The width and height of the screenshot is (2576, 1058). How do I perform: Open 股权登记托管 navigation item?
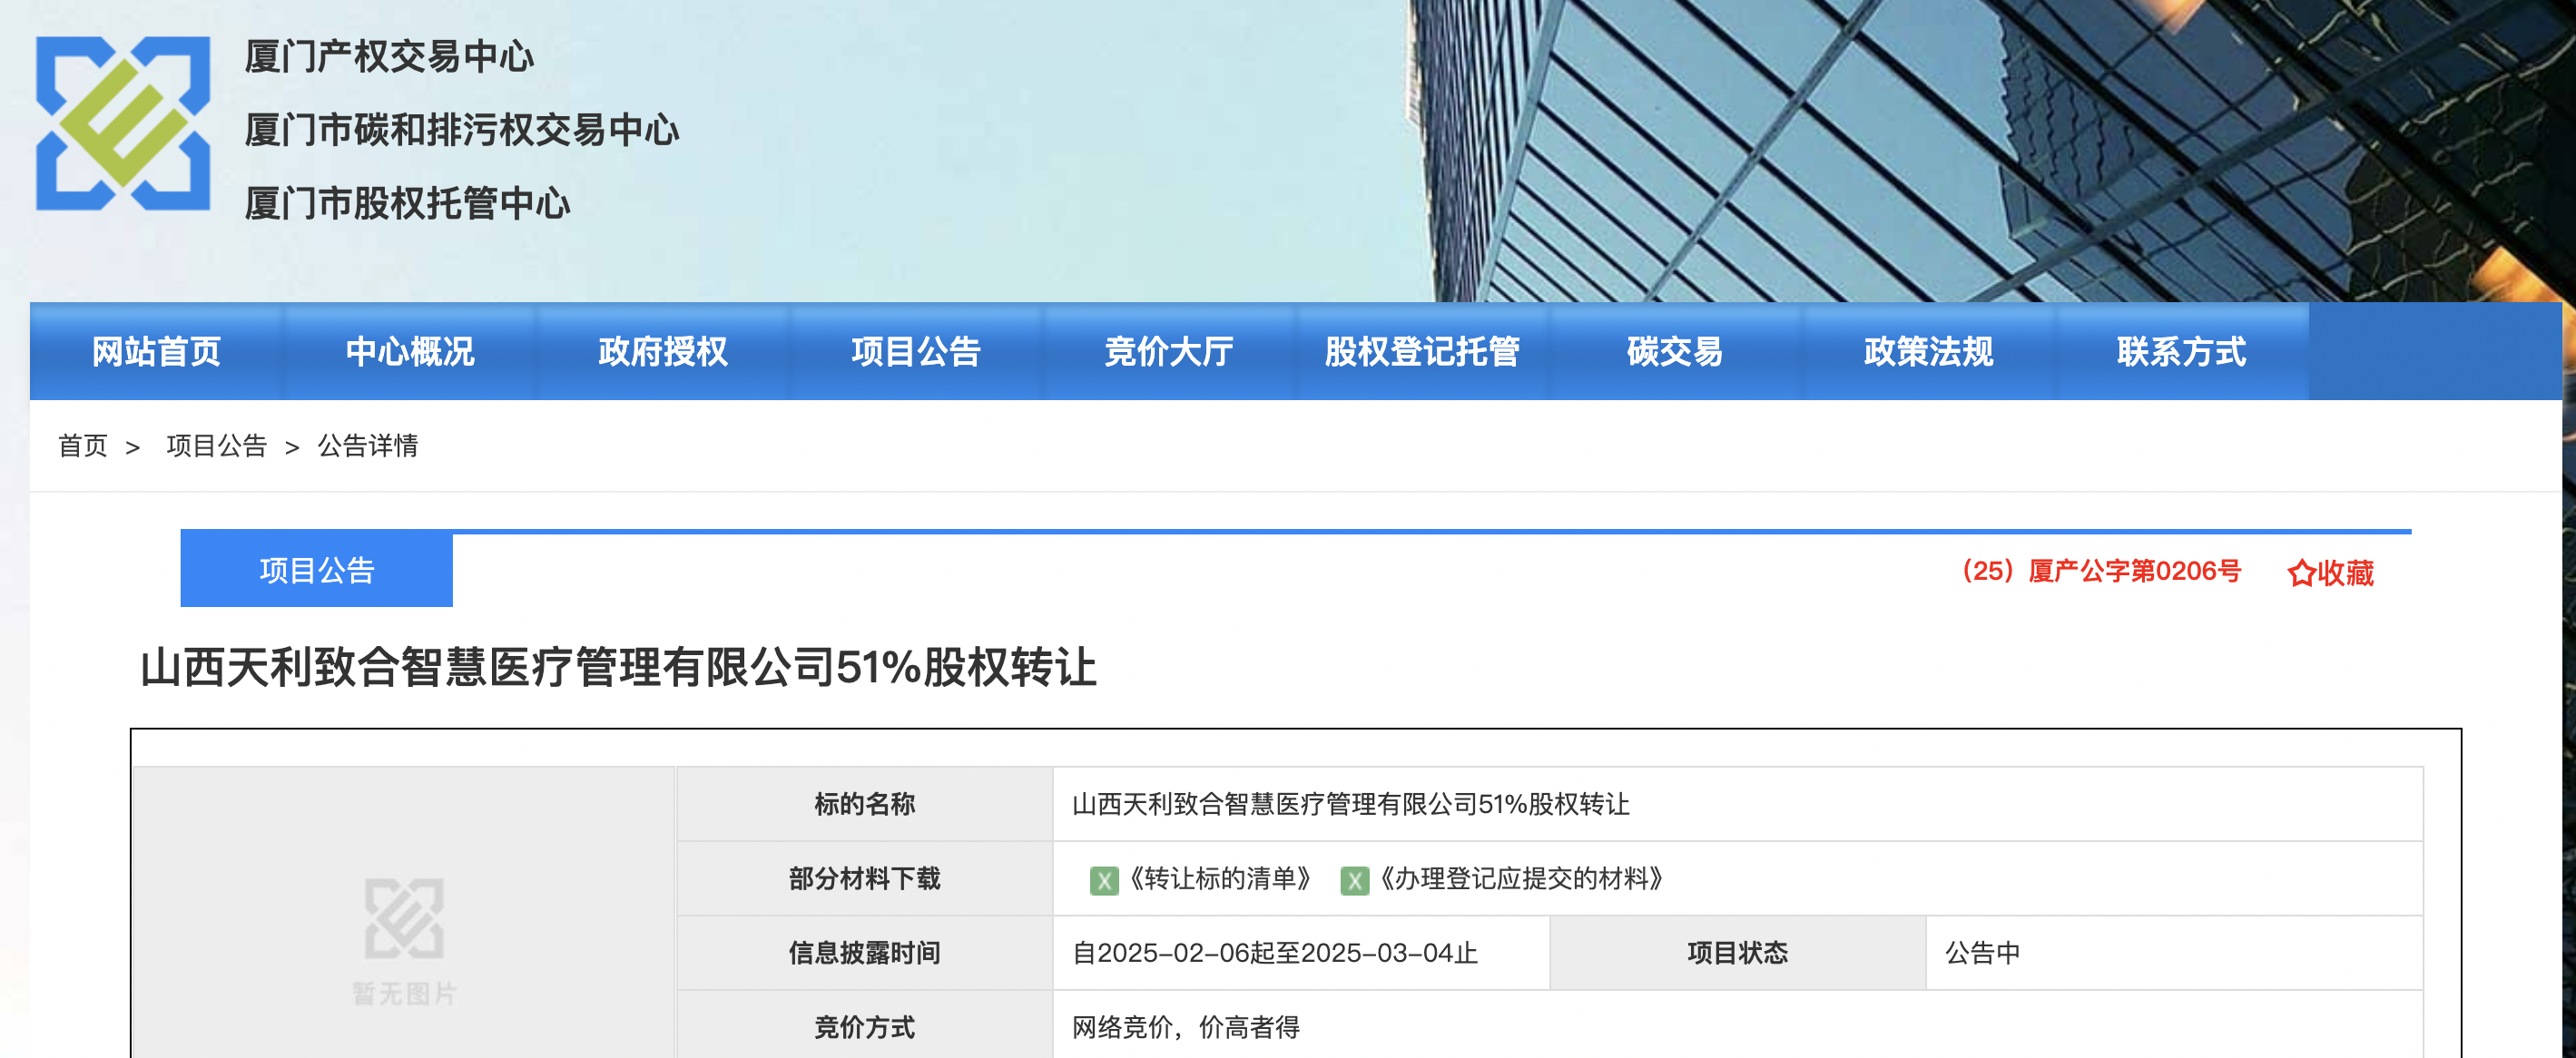1421,352
